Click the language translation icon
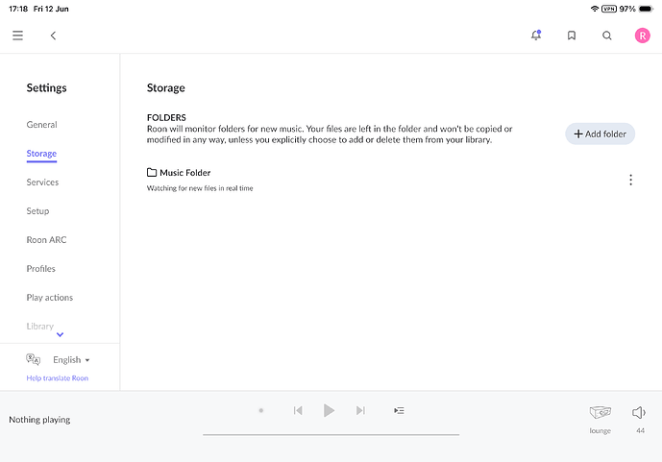The height and width of the screenshot is (462, 662). 33,359
